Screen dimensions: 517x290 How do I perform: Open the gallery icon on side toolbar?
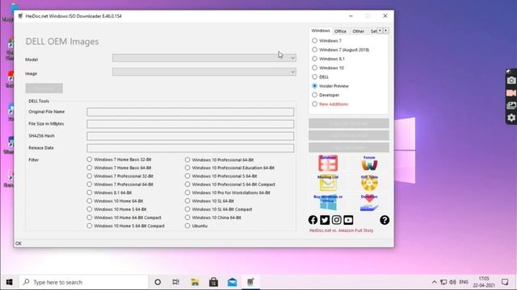click(x=511, y=106)
